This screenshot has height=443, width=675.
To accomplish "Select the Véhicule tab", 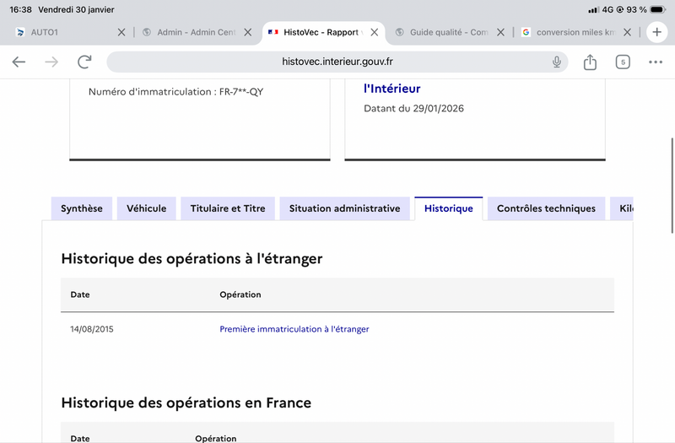I will tap(147, 208).
